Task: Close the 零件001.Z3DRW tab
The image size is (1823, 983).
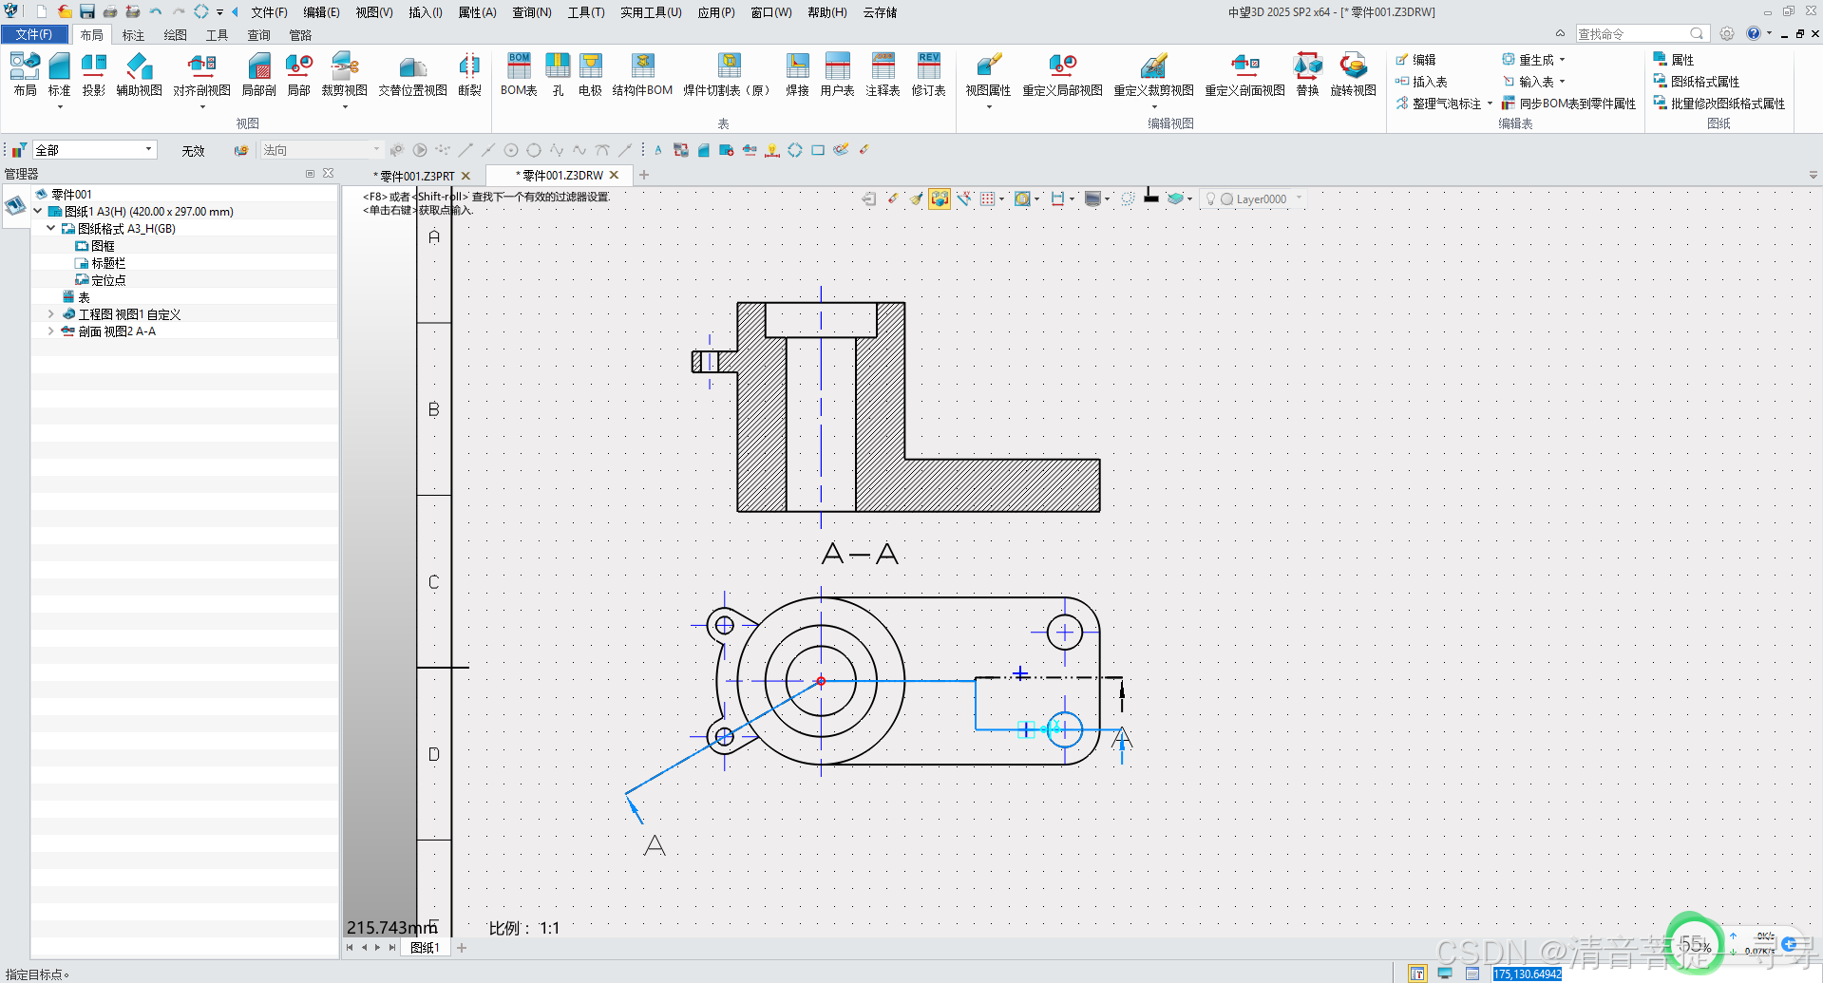Action: coord(614,175)
